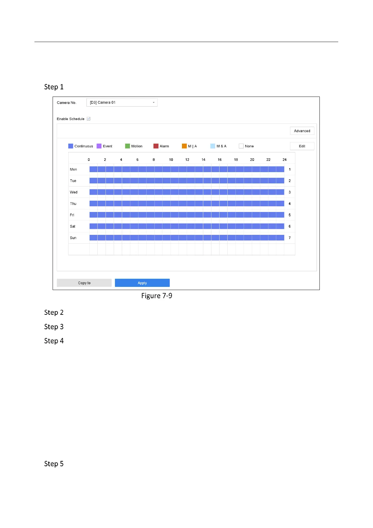Click the Wed schedule timeline bar
The image size is (373, 528).
(x=187, y=192)
